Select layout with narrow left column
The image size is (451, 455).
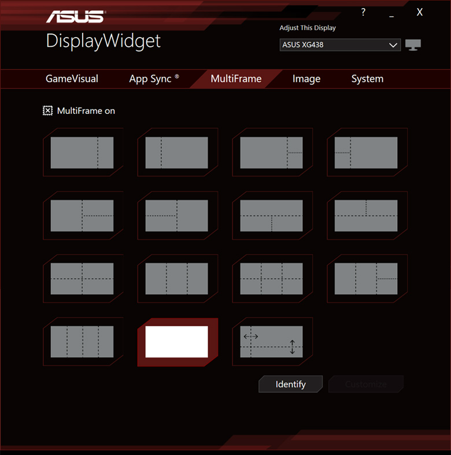(x=178, y=153)
